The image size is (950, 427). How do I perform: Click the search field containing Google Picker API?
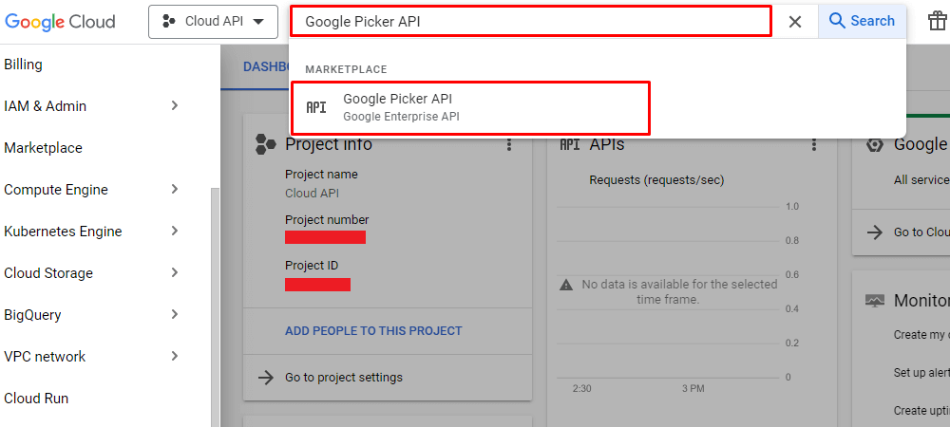(x=531, y=22)
